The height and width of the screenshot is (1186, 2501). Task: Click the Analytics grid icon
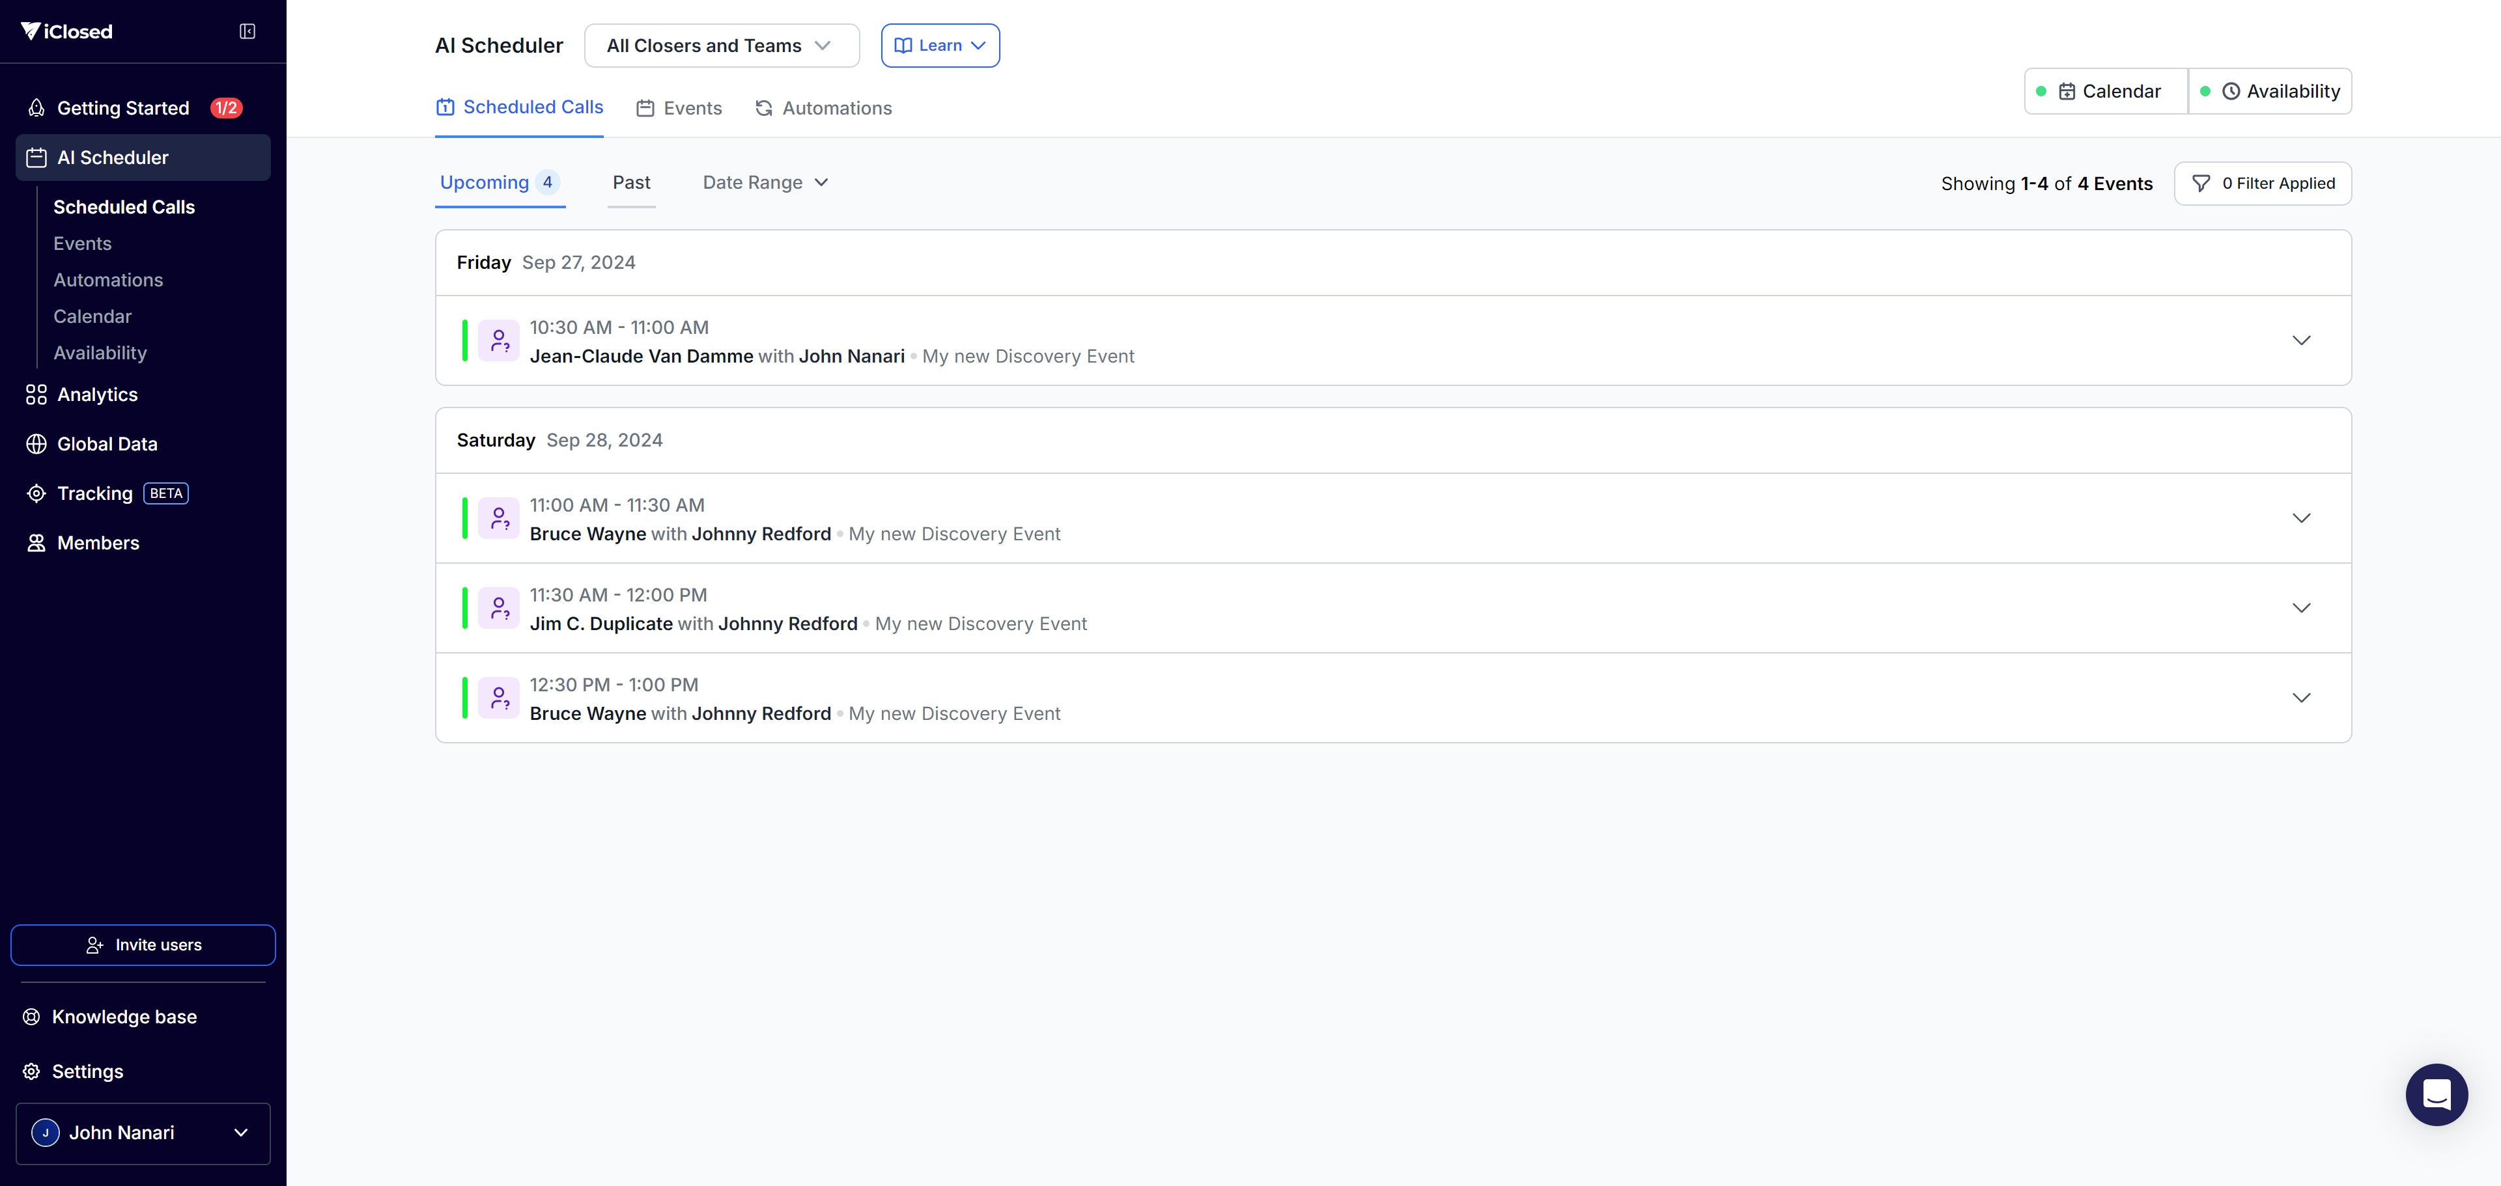click(36, 394)
